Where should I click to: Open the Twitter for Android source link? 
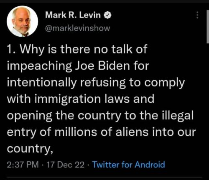coord(129,165)
